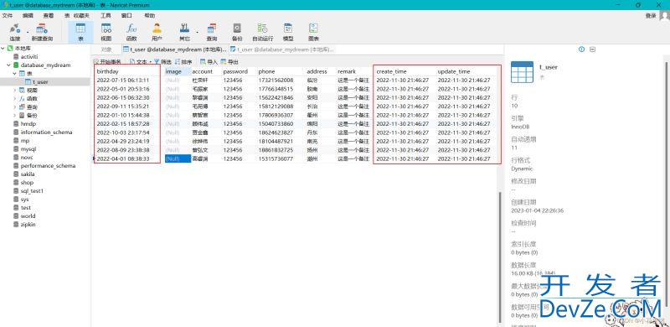Click the 导出 export button
This screenshot has height=327, width=670.
point(229,62)
